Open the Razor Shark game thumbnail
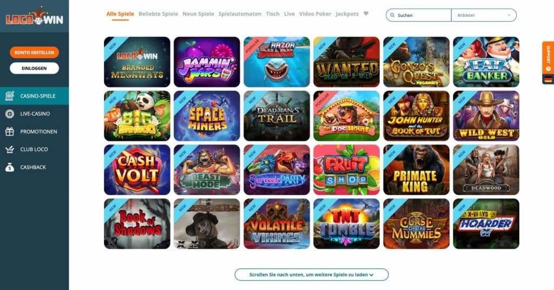This screenshot has width=554, height=290. click(276, 62)
